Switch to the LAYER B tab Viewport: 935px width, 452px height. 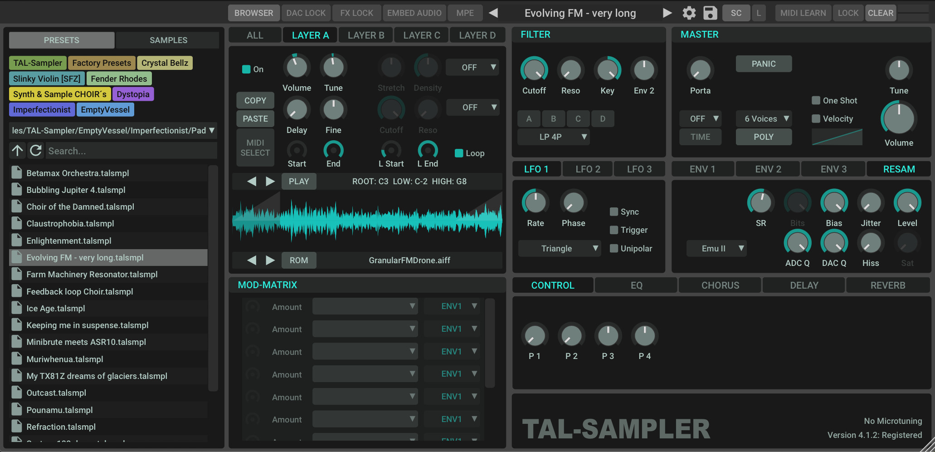coord(365,34)
